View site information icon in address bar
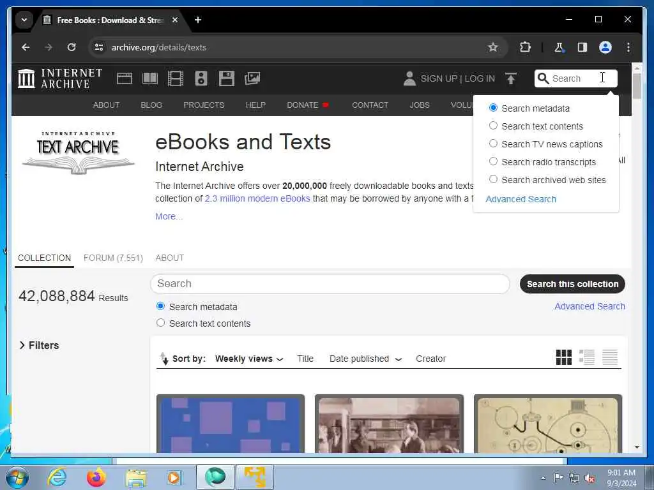This screenshot has width=654, height=490. coord(99,47)
